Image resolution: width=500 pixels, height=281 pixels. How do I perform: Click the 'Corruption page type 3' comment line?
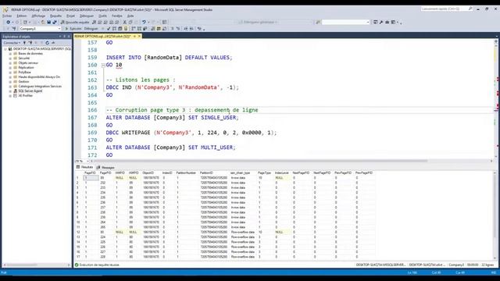[182, 110]
